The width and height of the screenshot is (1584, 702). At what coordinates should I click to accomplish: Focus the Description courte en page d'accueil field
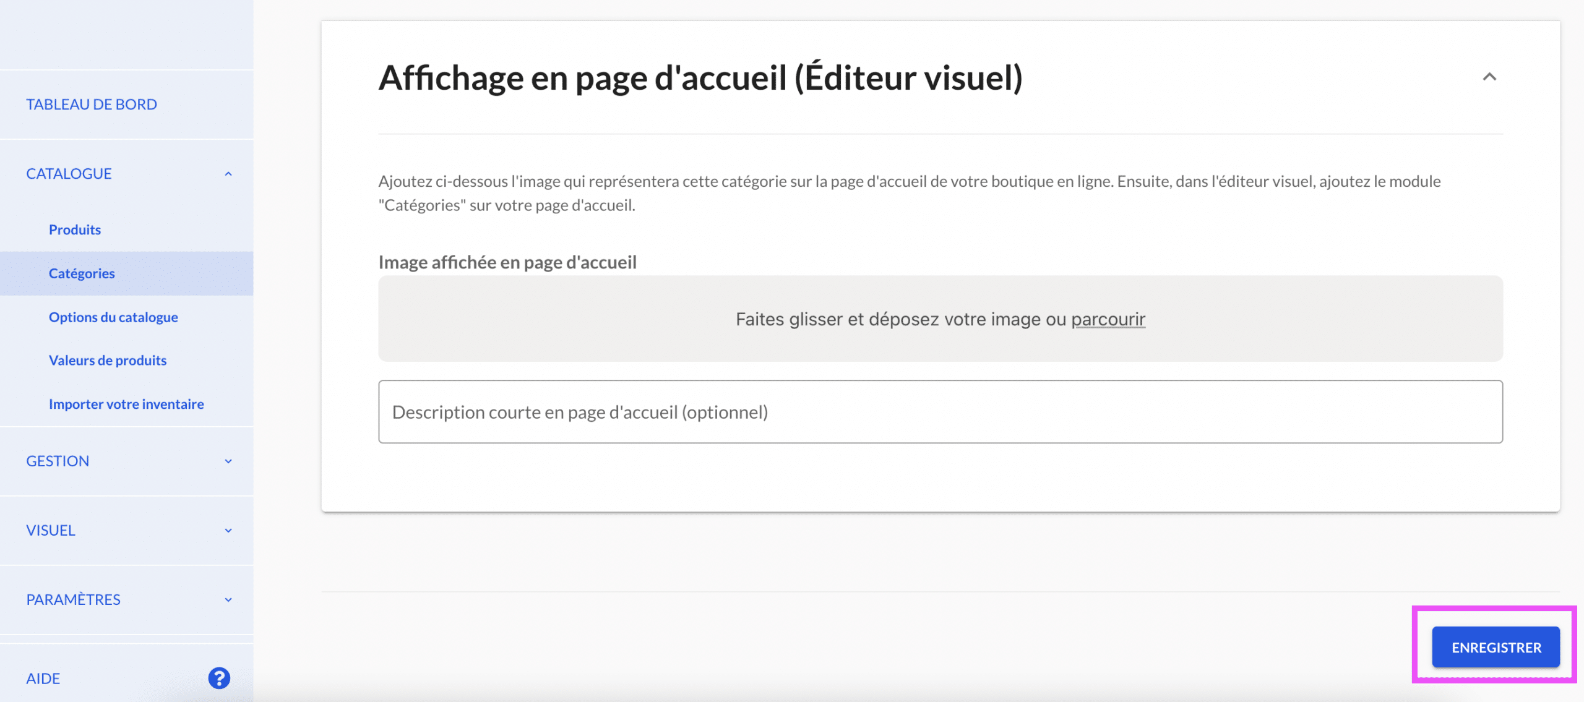[940, 412]
